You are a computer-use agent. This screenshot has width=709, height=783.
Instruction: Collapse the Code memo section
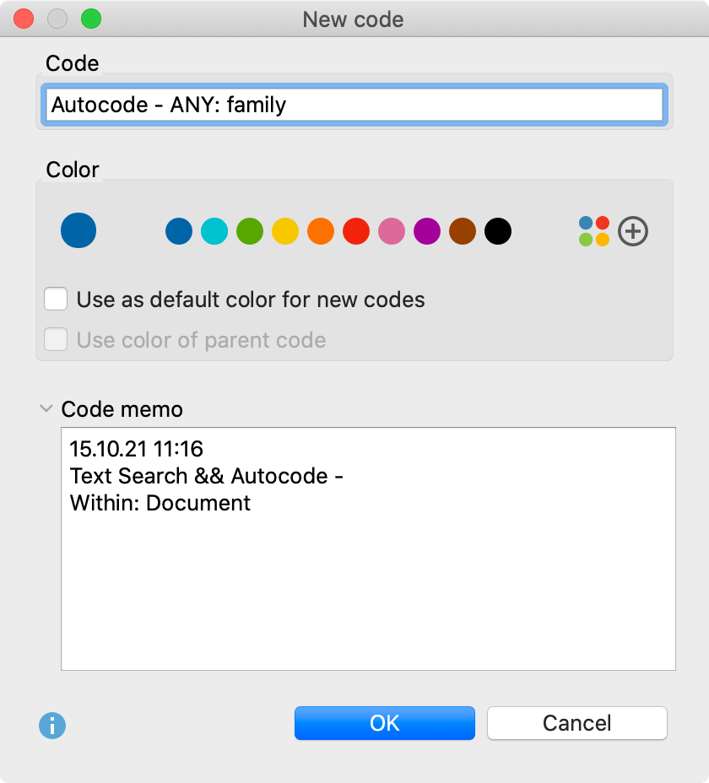[x=46, y=408]
